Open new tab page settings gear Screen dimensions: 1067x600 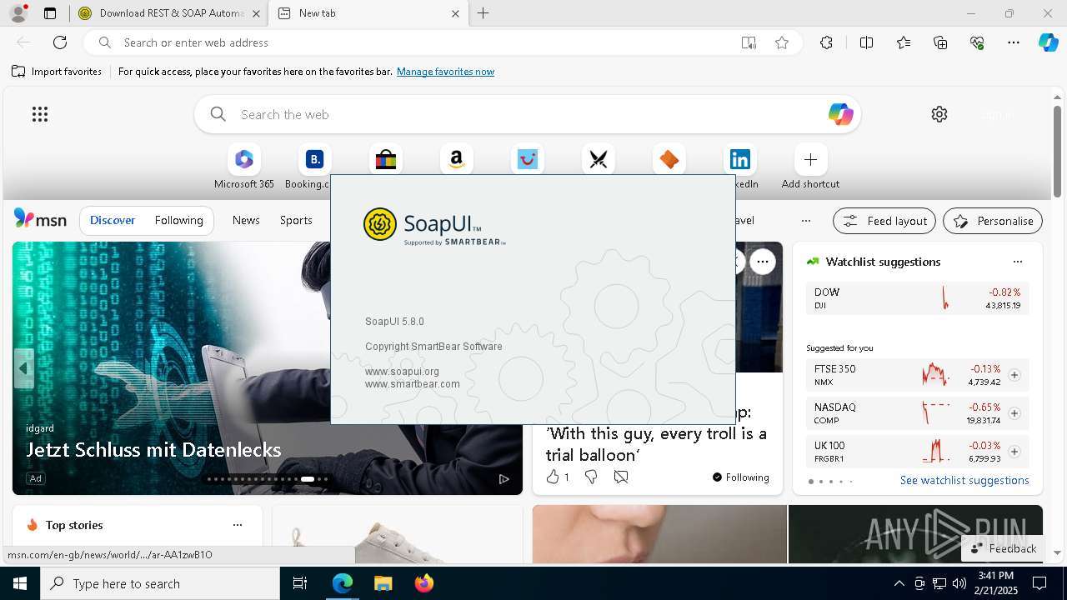pos(939,114)
